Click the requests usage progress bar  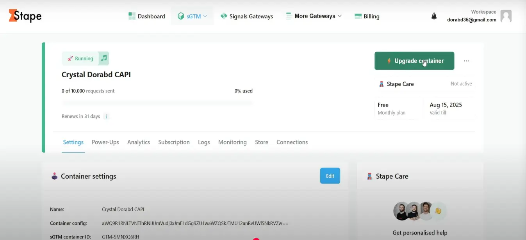point(157,103)
